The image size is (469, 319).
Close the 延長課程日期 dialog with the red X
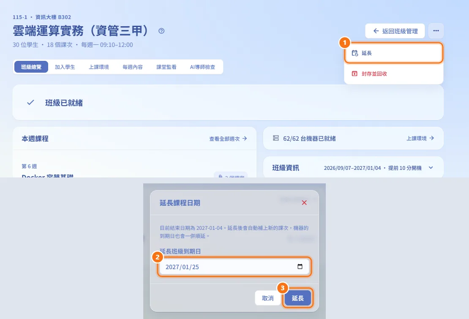(x=304, y=203)
